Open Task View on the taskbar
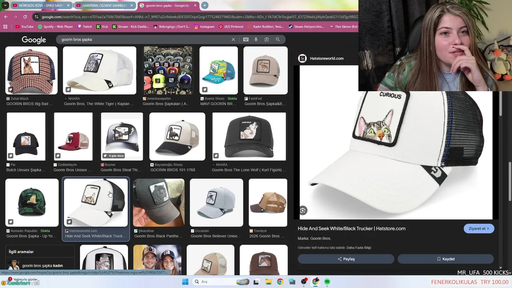Screen dimensions: 512x288 tap(256, 282)
